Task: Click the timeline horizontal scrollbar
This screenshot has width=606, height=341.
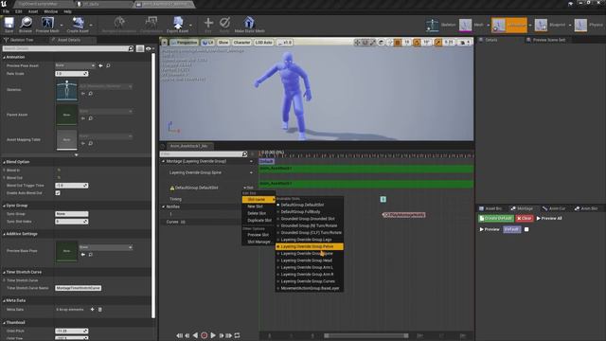Action: [365, 335]
